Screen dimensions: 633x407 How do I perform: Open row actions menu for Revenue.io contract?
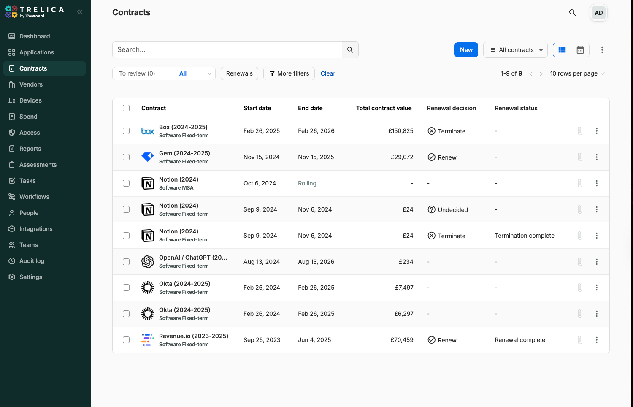[596, 340]
